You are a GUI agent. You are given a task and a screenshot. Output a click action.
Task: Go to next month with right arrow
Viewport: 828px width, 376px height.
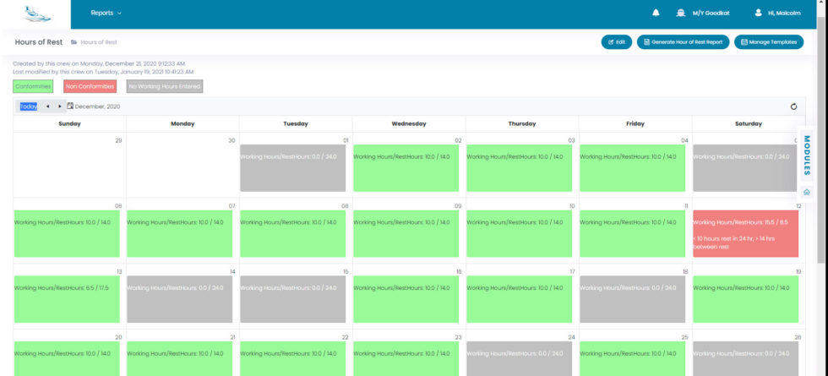click(x=59, y=106)
